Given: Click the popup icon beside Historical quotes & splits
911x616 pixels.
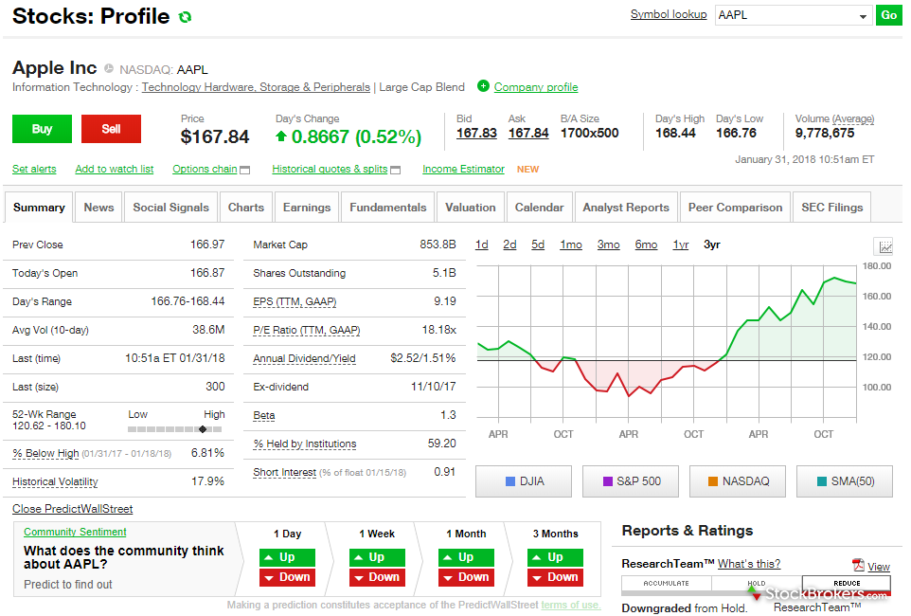Looking at the screenshot, I should pos(396,170).
